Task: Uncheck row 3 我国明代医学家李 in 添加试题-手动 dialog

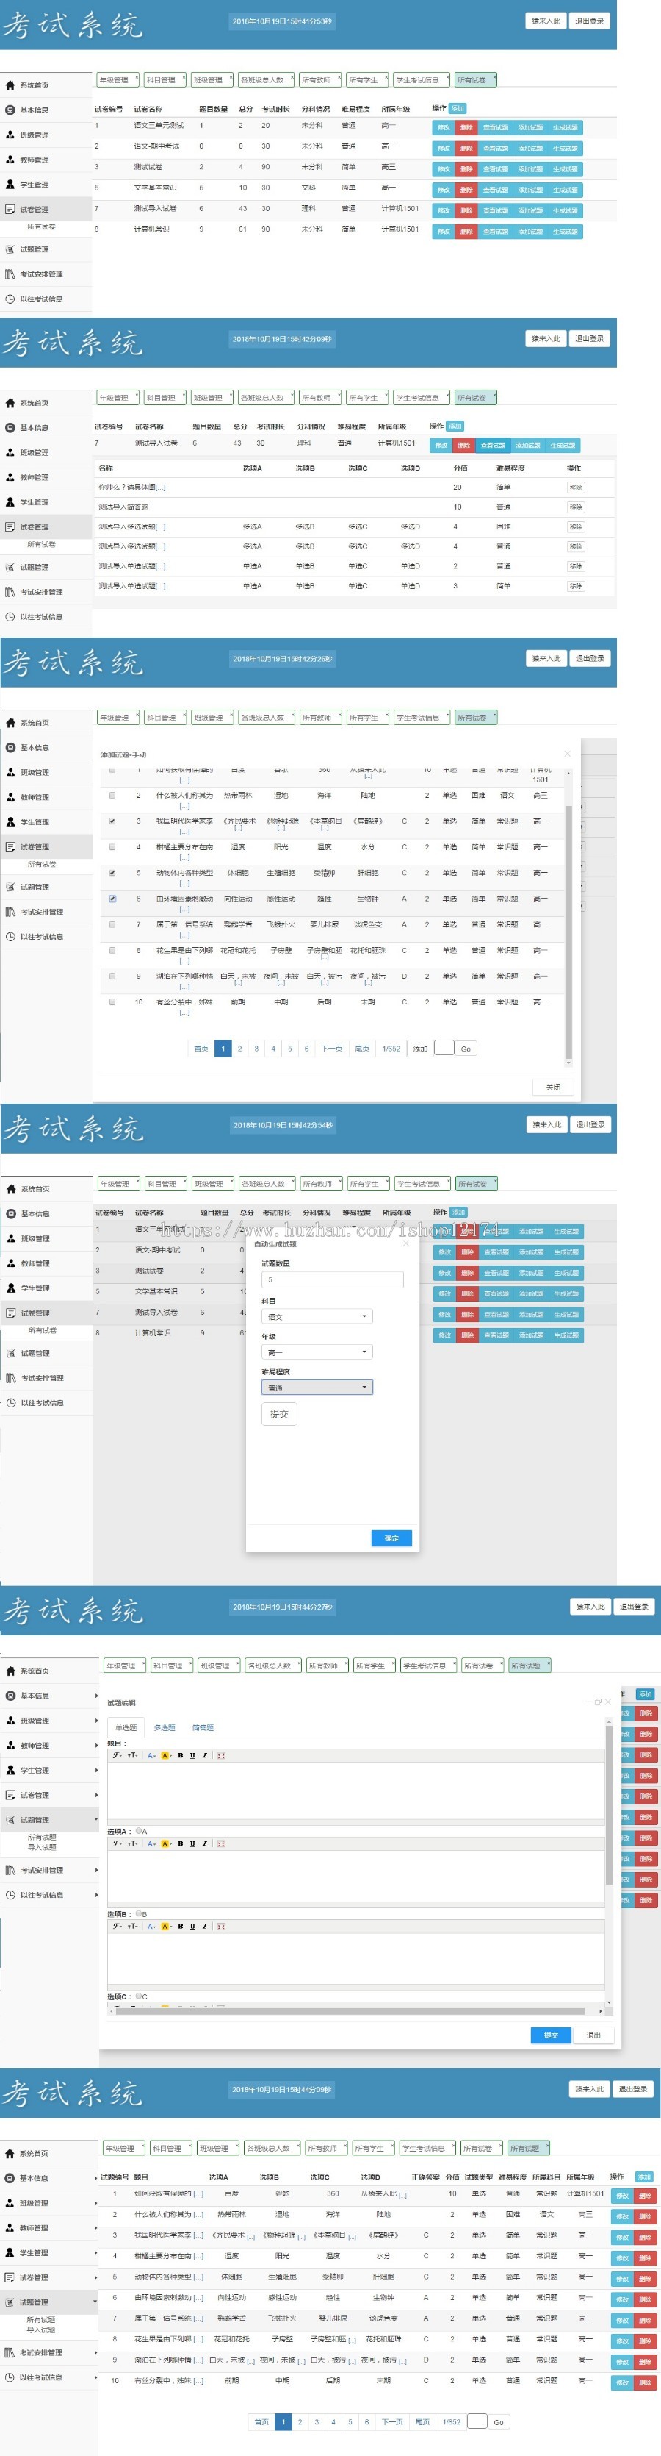Action: (112, 821)
